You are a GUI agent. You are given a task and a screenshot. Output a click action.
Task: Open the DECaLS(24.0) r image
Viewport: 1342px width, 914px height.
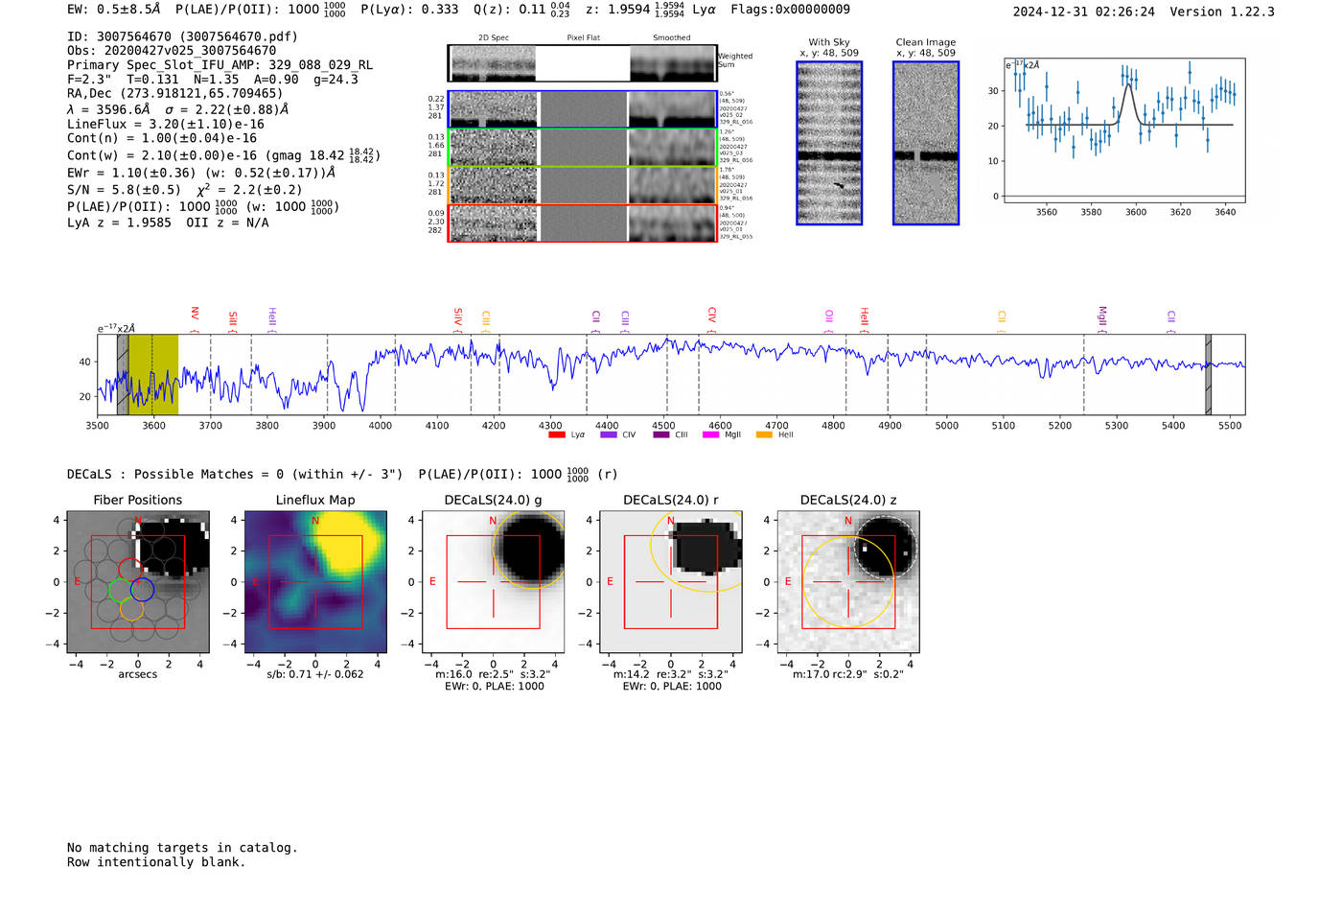click(x=671, y=582)
